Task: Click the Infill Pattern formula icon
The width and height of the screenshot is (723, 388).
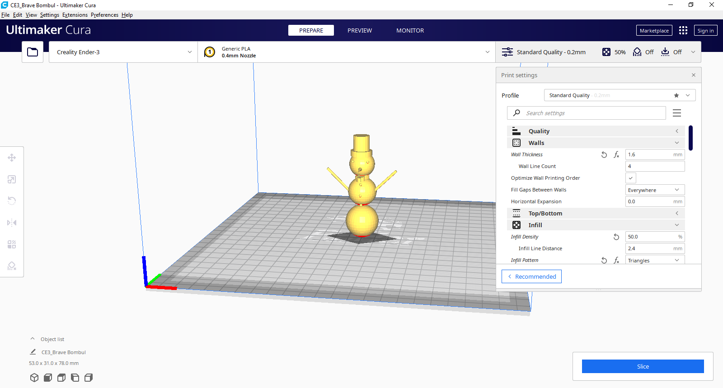Action: 616,260
